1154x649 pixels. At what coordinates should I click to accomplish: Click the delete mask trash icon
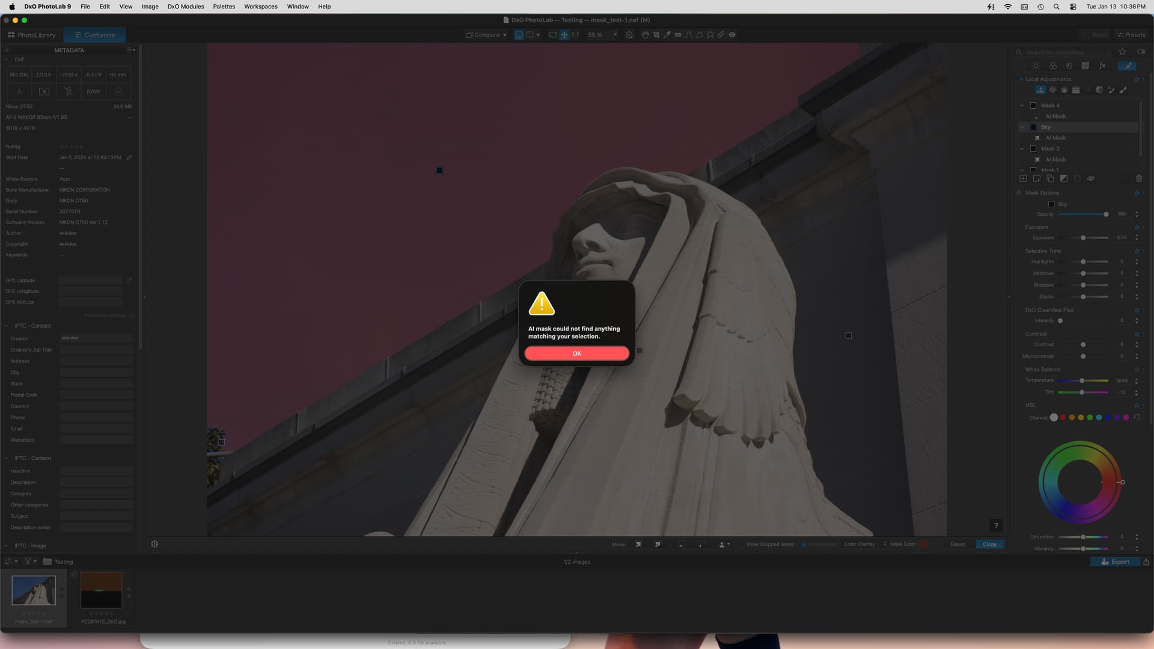click(x=1138, y=178)
